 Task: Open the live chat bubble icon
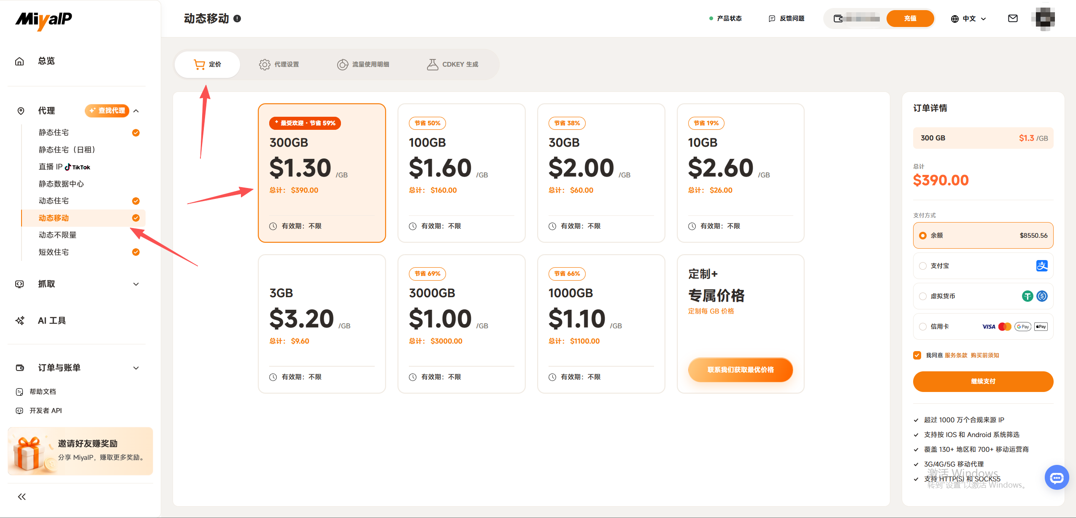(1056, 478)
